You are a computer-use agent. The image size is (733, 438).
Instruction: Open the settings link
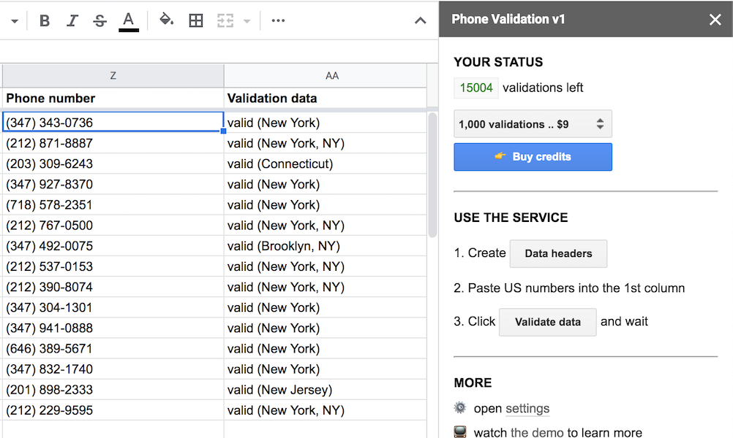point(527,408)
